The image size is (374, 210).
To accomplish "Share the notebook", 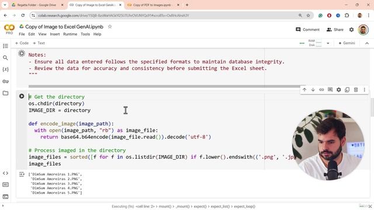I will point(335,30).
